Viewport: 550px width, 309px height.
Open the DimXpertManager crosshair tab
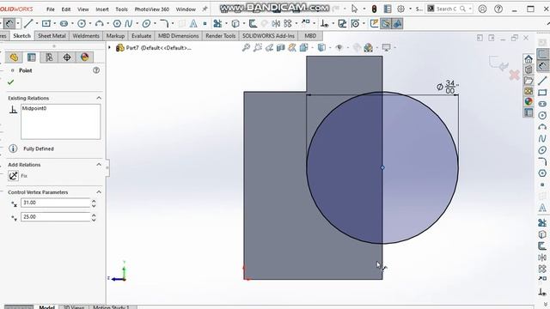pos(67,58)
